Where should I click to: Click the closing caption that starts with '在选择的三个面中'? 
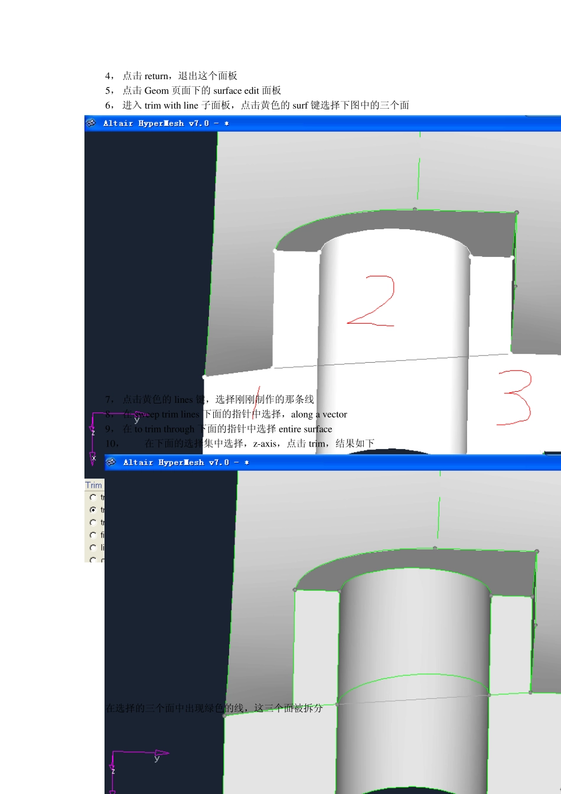[x=214, y=708]
